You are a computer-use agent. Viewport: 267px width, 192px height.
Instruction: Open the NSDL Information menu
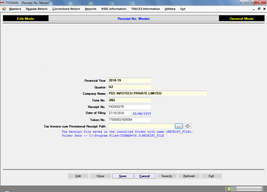[114, 9]
